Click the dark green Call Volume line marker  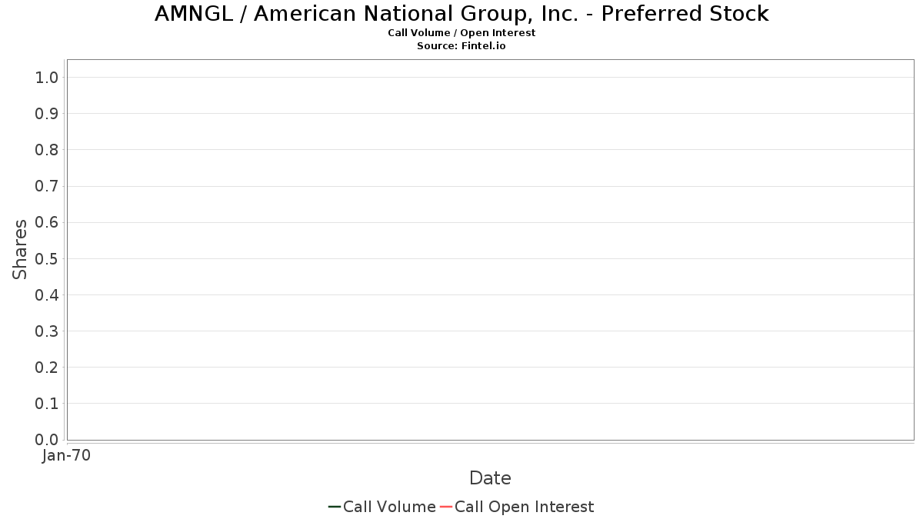coord(335,507)
